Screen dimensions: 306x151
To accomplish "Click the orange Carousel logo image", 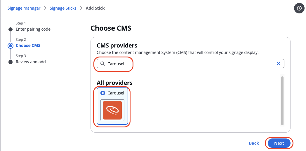I will click(112, 110).
